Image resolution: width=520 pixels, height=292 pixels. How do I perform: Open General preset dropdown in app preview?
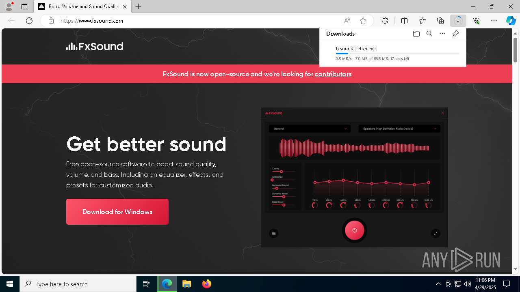pyautogui.click(x=310, y=129)
